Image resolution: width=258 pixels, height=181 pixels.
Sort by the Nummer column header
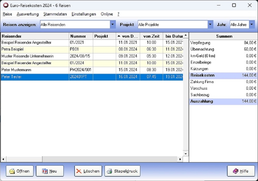click(81, 36)
